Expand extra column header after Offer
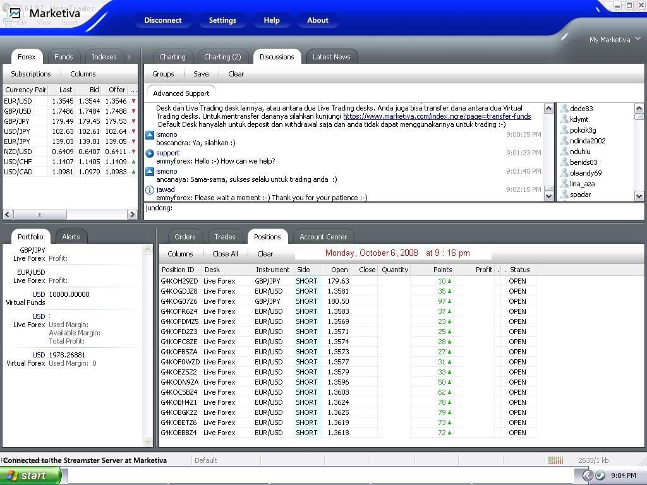The height and width of the screenshot is (485, 647). (x=133, y=90)
